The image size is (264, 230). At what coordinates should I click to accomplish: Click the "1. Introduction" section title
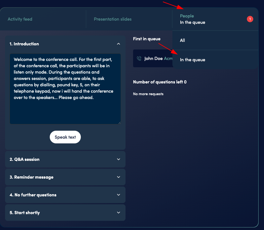(x=24, y=44)
